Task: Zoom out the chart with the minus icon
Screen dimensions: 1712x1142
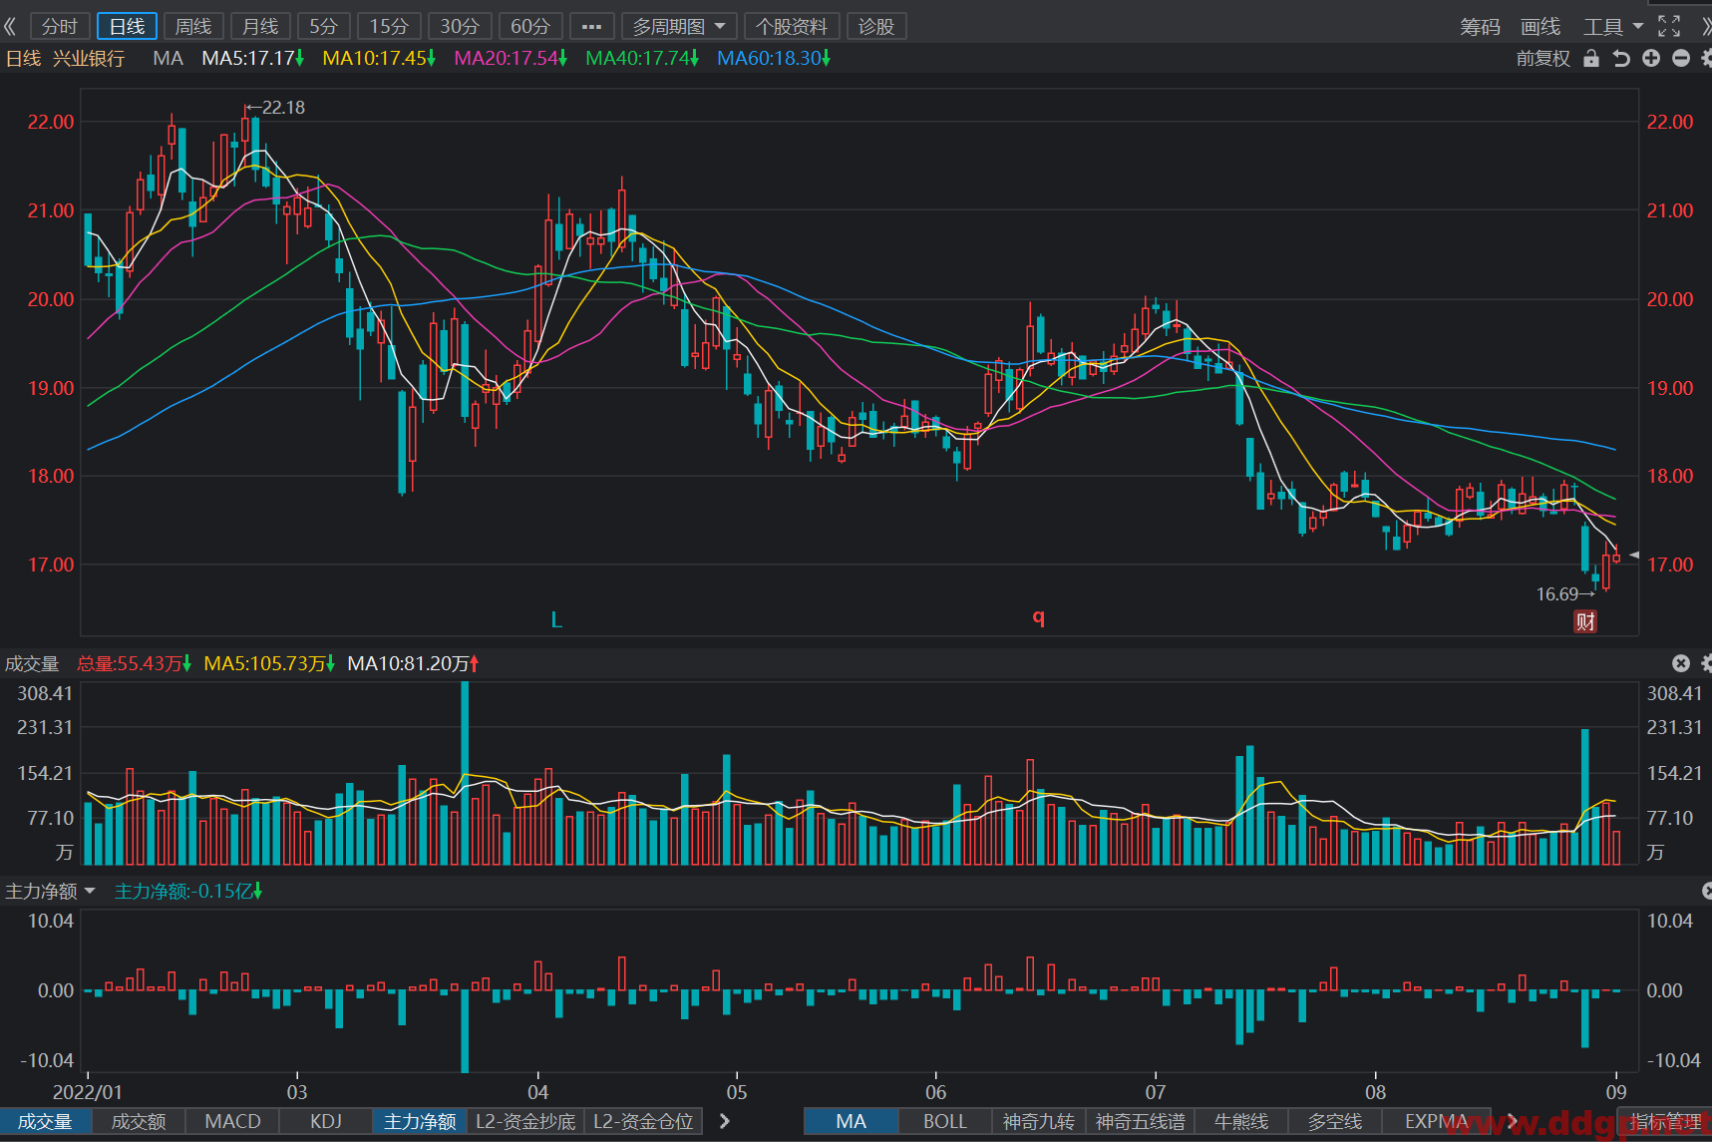Action: (1680, 58)
